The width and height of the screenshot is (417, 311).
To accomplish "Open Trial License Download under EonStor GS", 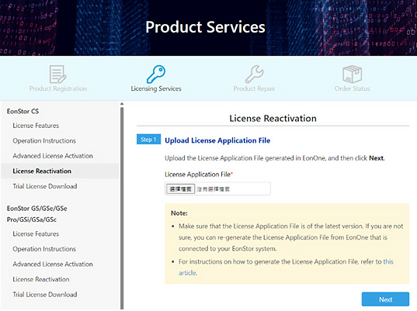I will 45,294.
